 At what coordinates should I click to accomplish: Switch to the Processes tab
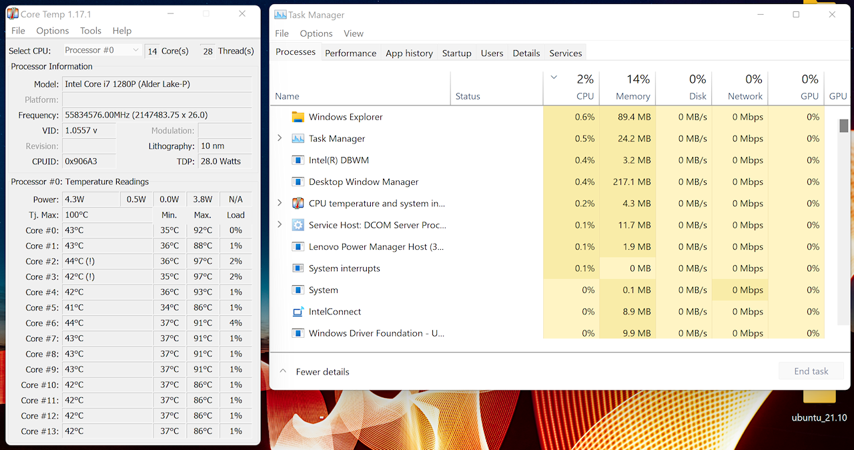pyautogui.click(x=296, y=52)
